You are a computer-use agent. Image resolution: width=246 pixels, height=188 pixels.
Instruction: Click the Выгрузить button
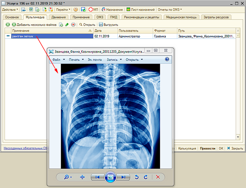pos(108,25)
